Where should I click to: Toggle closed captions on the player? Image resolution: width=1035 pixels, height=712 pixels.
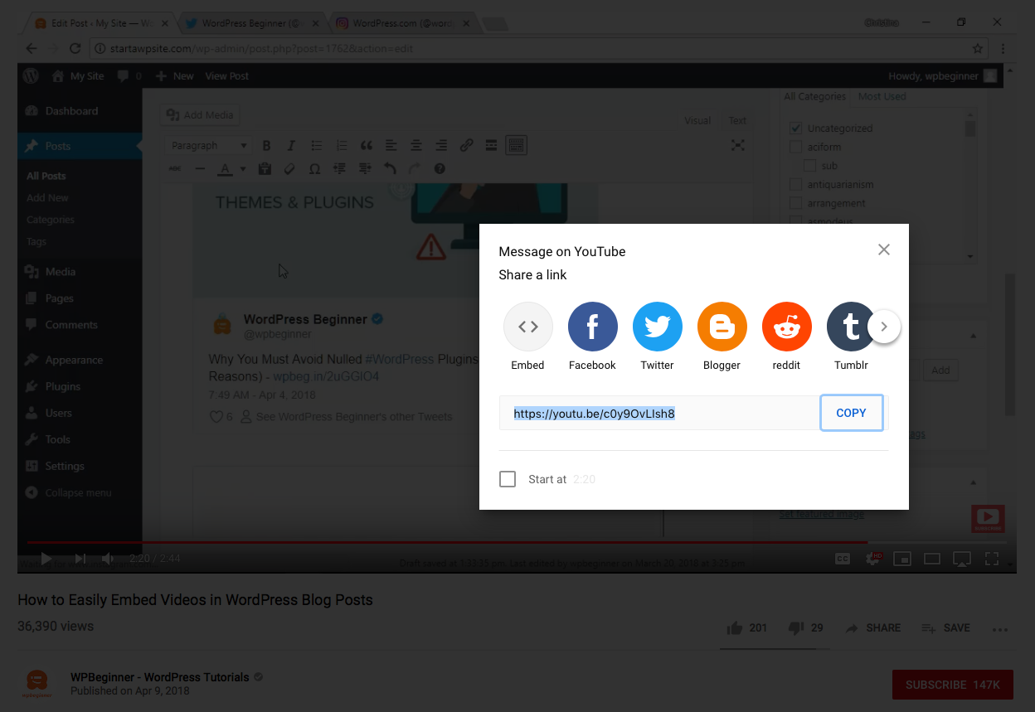843,559
